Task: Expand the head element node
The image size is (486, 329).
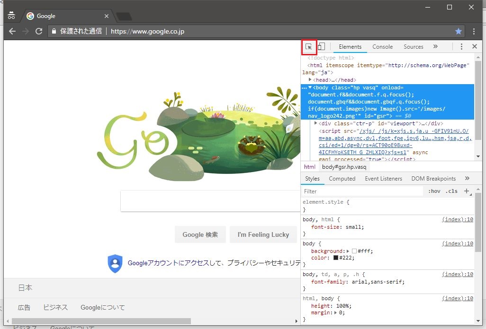Action: (310, 80)
